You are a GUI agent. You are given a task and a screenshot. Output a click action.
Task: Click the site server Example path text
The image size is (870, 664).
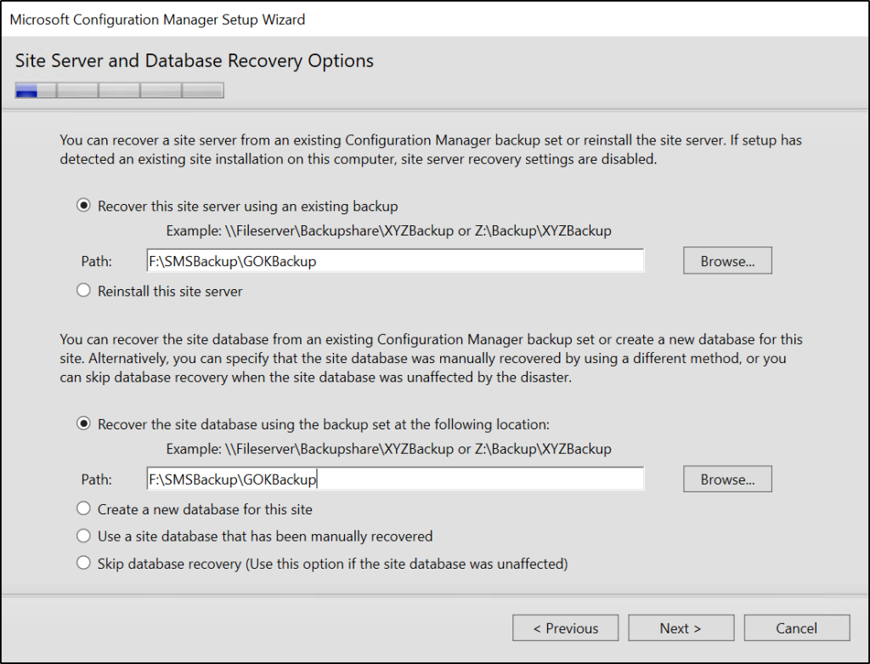click(389, 231)
